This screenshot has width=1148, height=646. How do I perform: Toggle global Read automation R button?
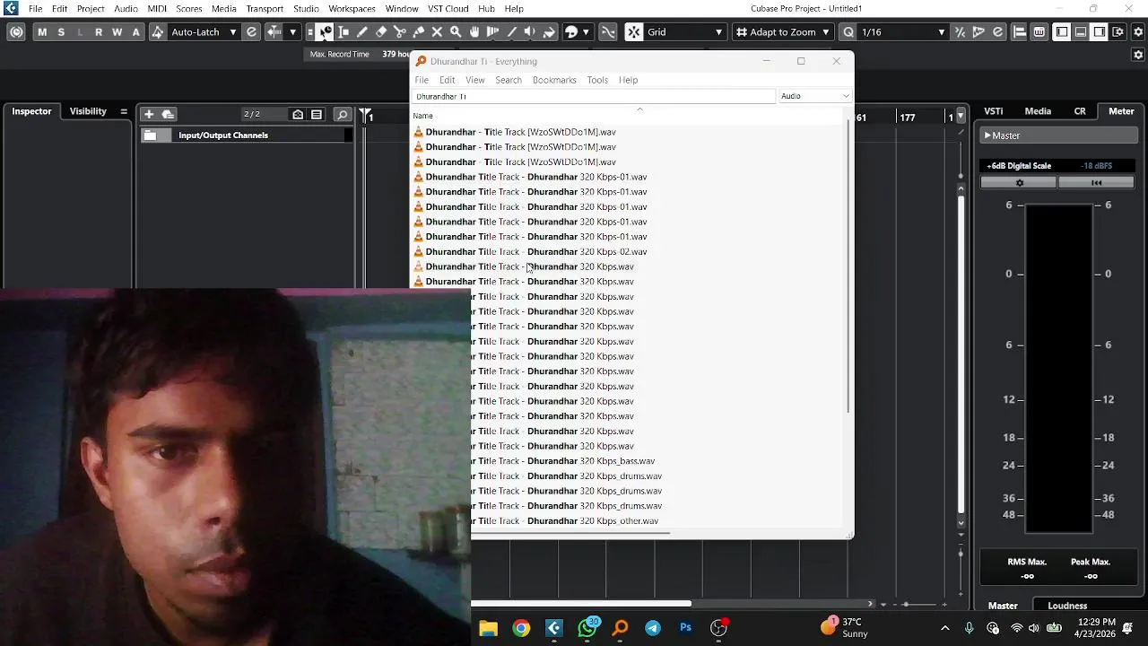(x=99, y=31)
